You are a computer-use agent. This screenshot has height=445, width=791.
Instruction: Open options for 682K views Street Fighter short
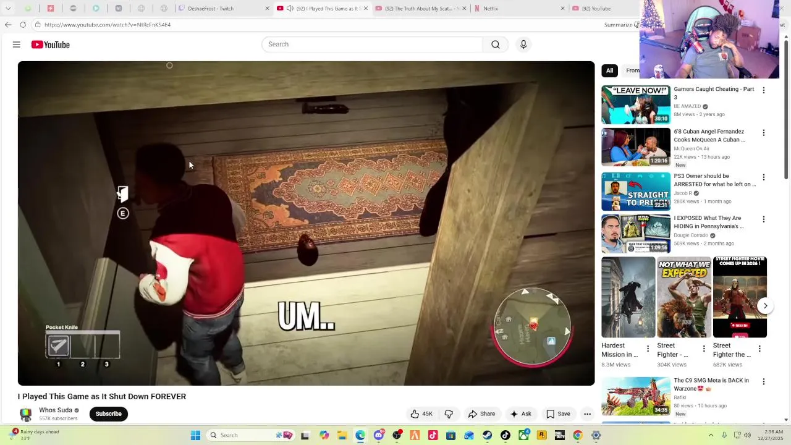tap(759, 349)
